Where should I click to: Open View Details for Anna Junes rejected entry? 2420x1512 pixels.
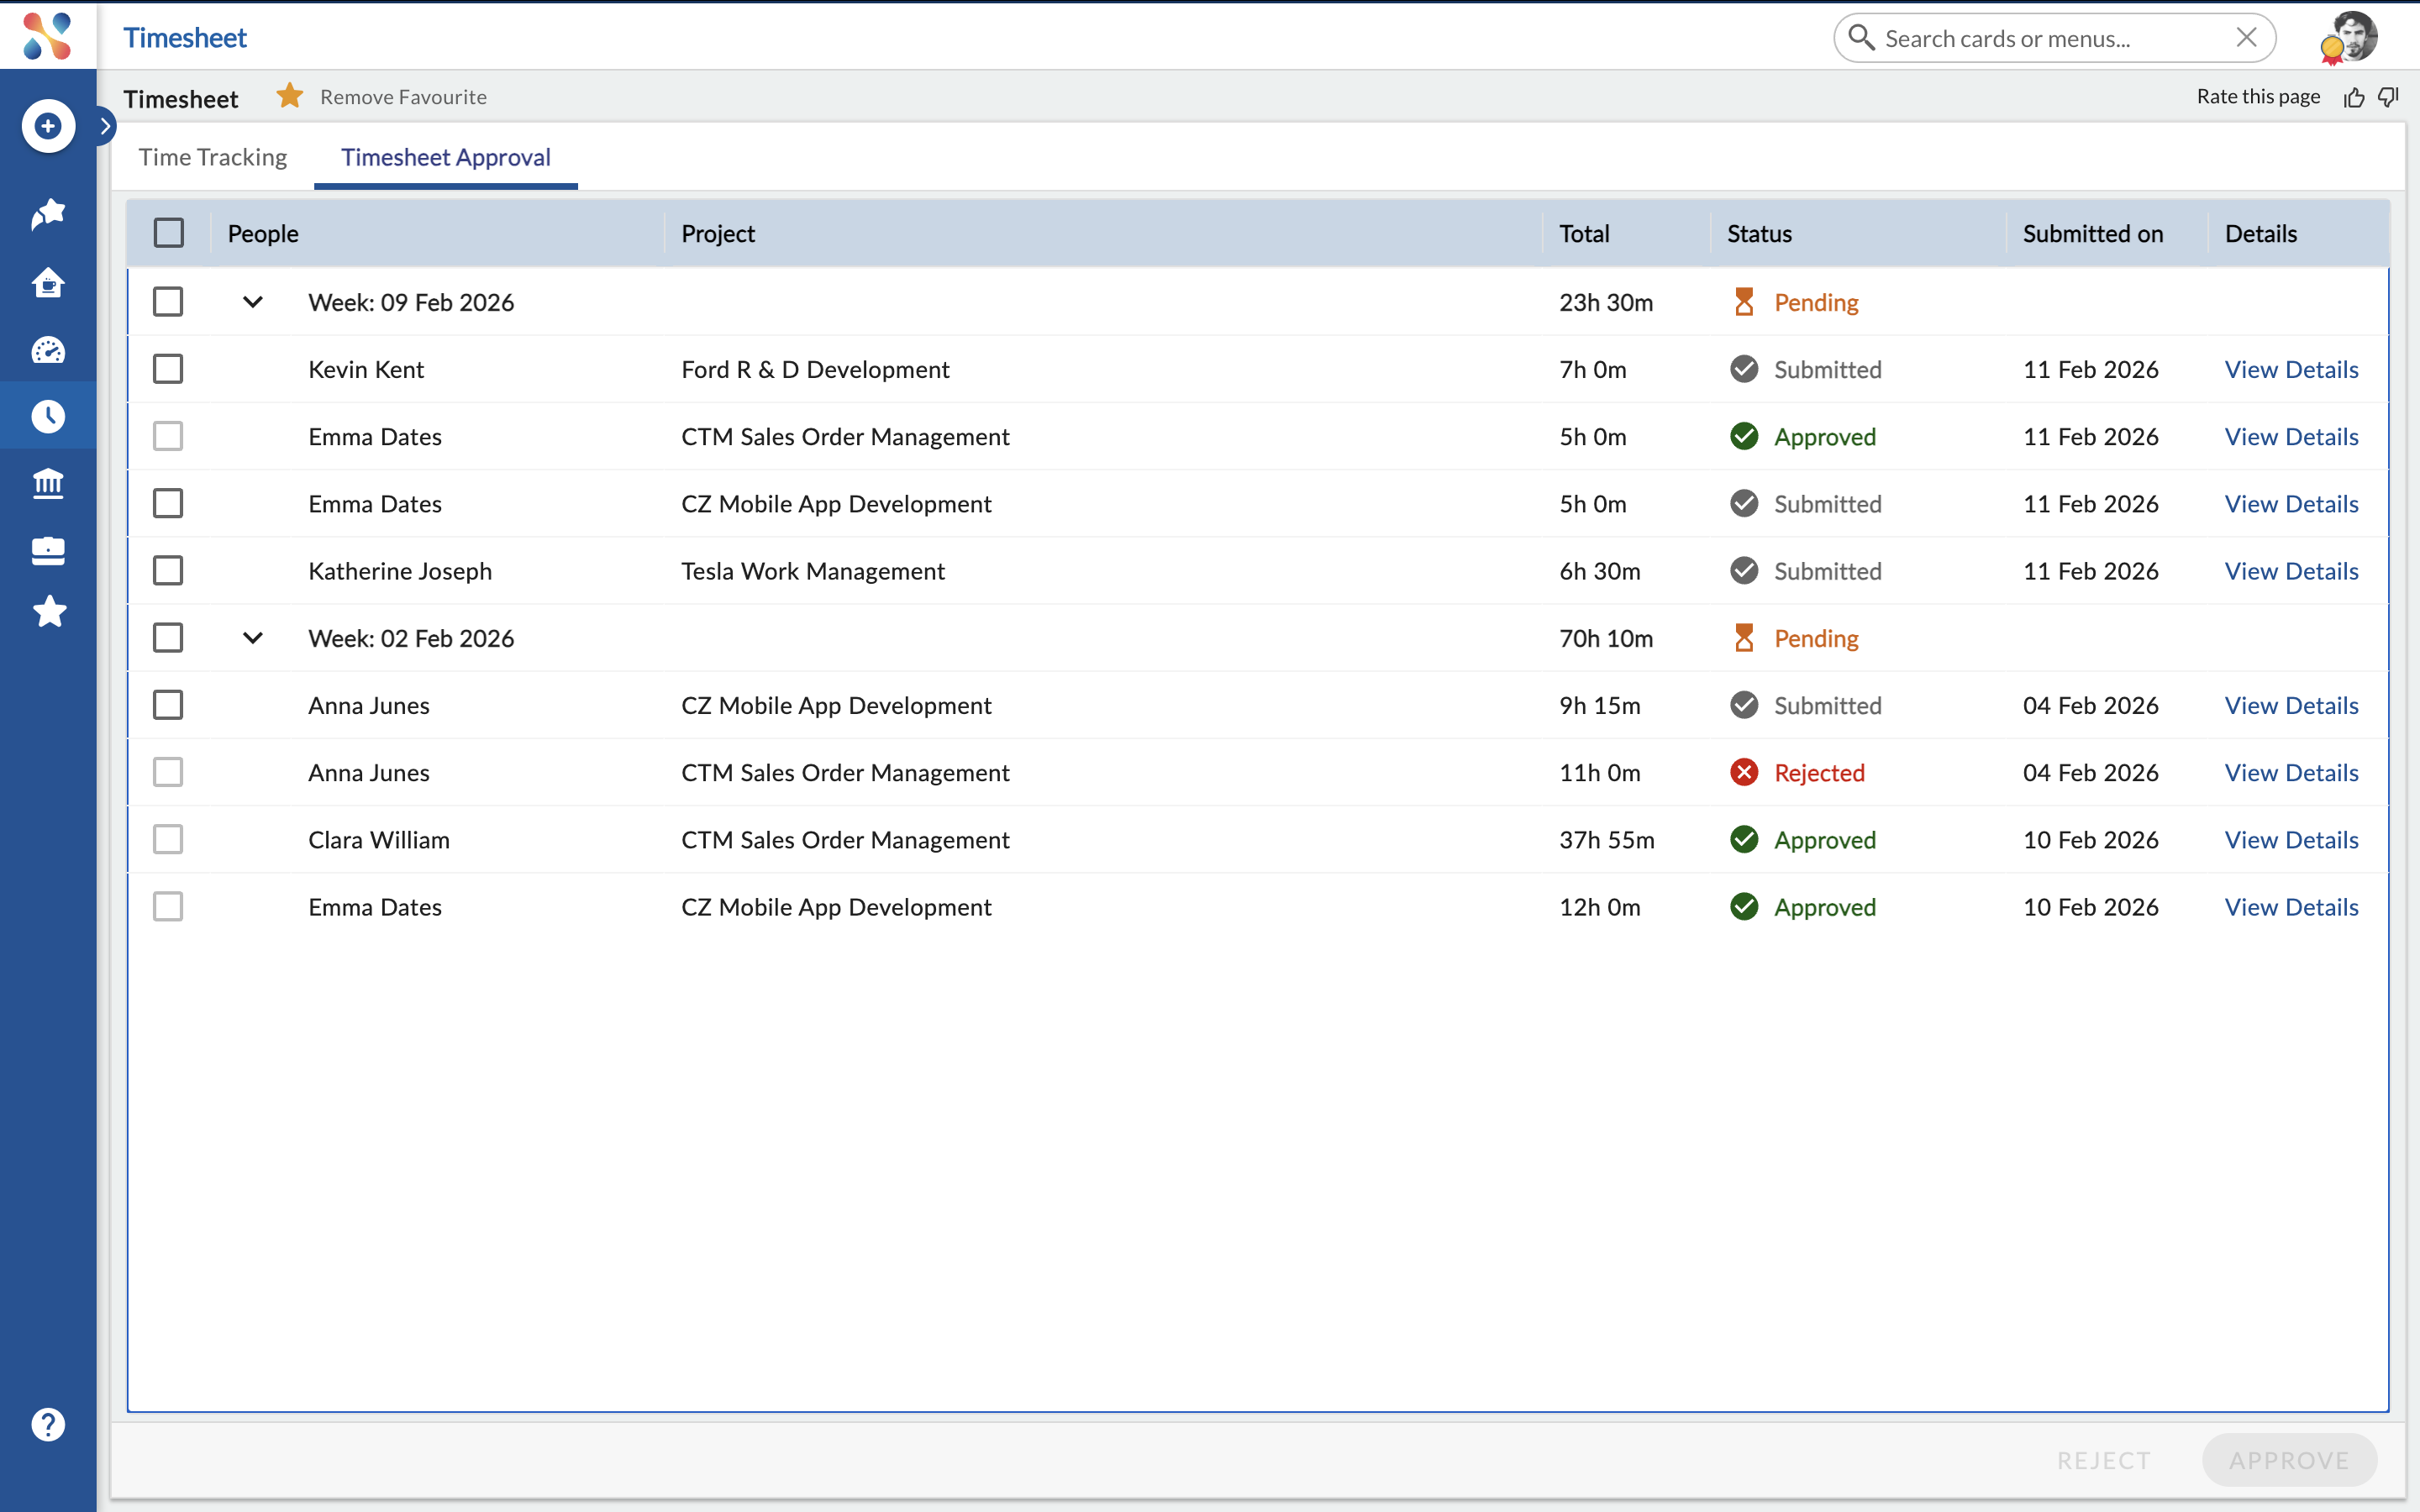[2290, 773]
